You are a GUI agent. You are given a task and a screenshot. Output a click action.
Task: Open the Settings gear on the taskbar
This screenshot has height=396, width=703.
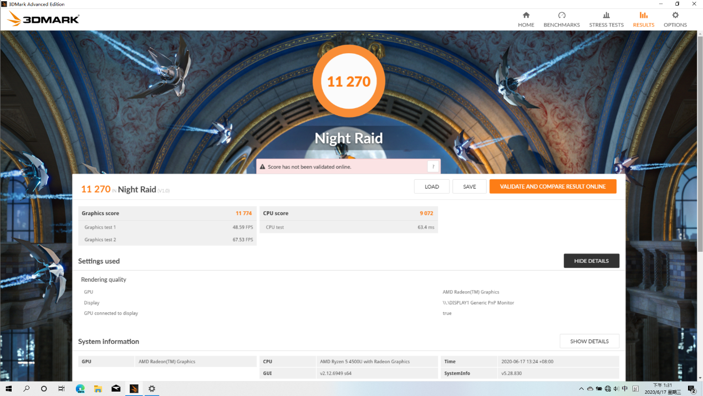152,389
